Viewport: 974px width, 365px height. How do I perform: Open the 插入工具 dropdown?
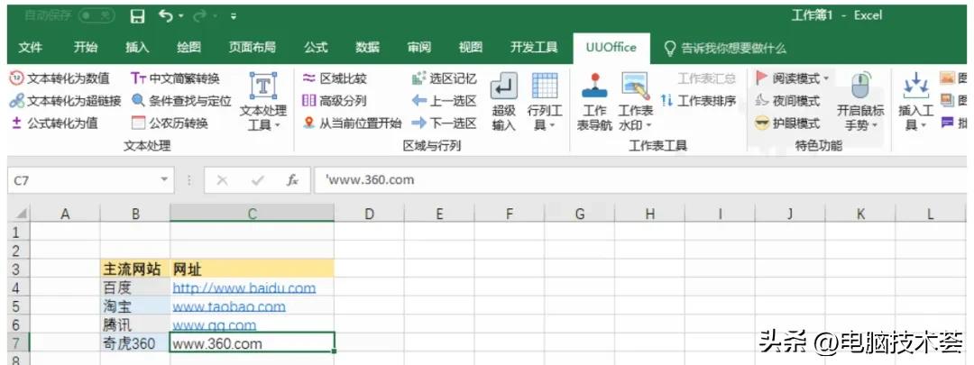click(x=915, y=101)
